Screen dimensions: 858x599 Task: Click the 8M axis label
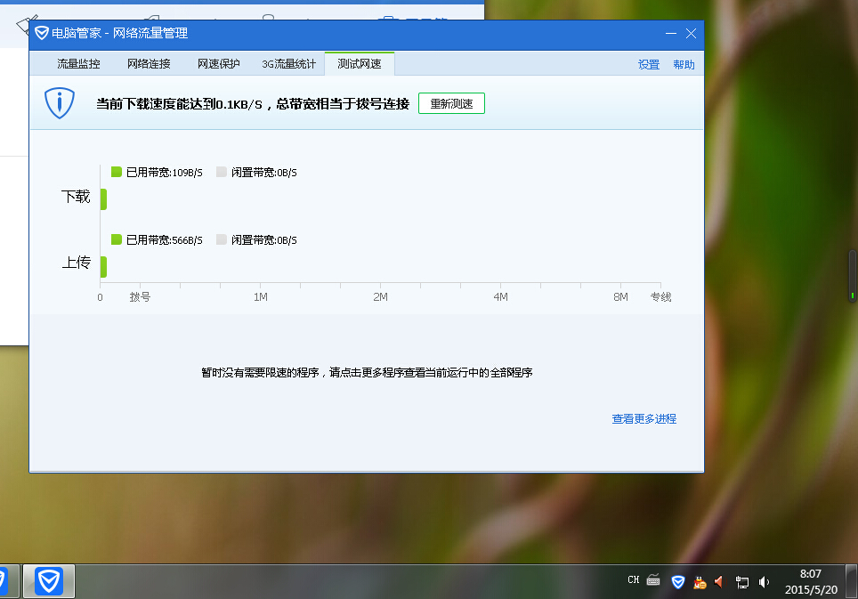620,297
